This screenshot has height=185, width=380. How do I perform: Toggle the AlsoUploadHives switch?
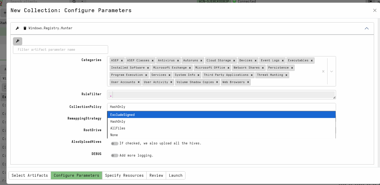point(115,144)
